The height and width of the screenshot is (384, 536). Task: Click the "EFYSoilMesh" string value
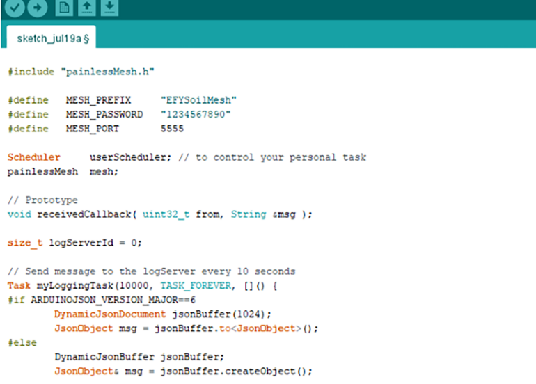click(x=198, y=100)
